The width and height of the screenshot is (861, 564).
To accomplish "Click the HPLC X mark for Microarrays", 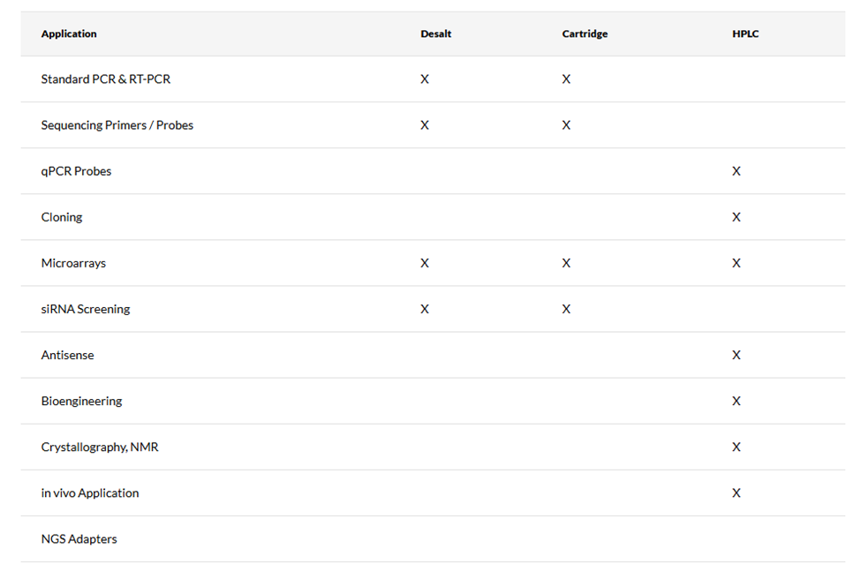I will click(736, 263).
